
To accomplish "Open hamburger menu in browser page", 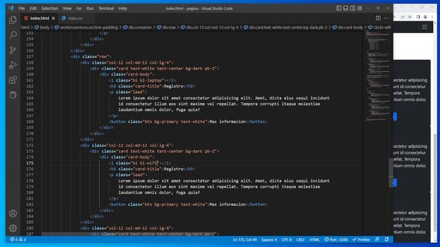I will coord(425,27).
